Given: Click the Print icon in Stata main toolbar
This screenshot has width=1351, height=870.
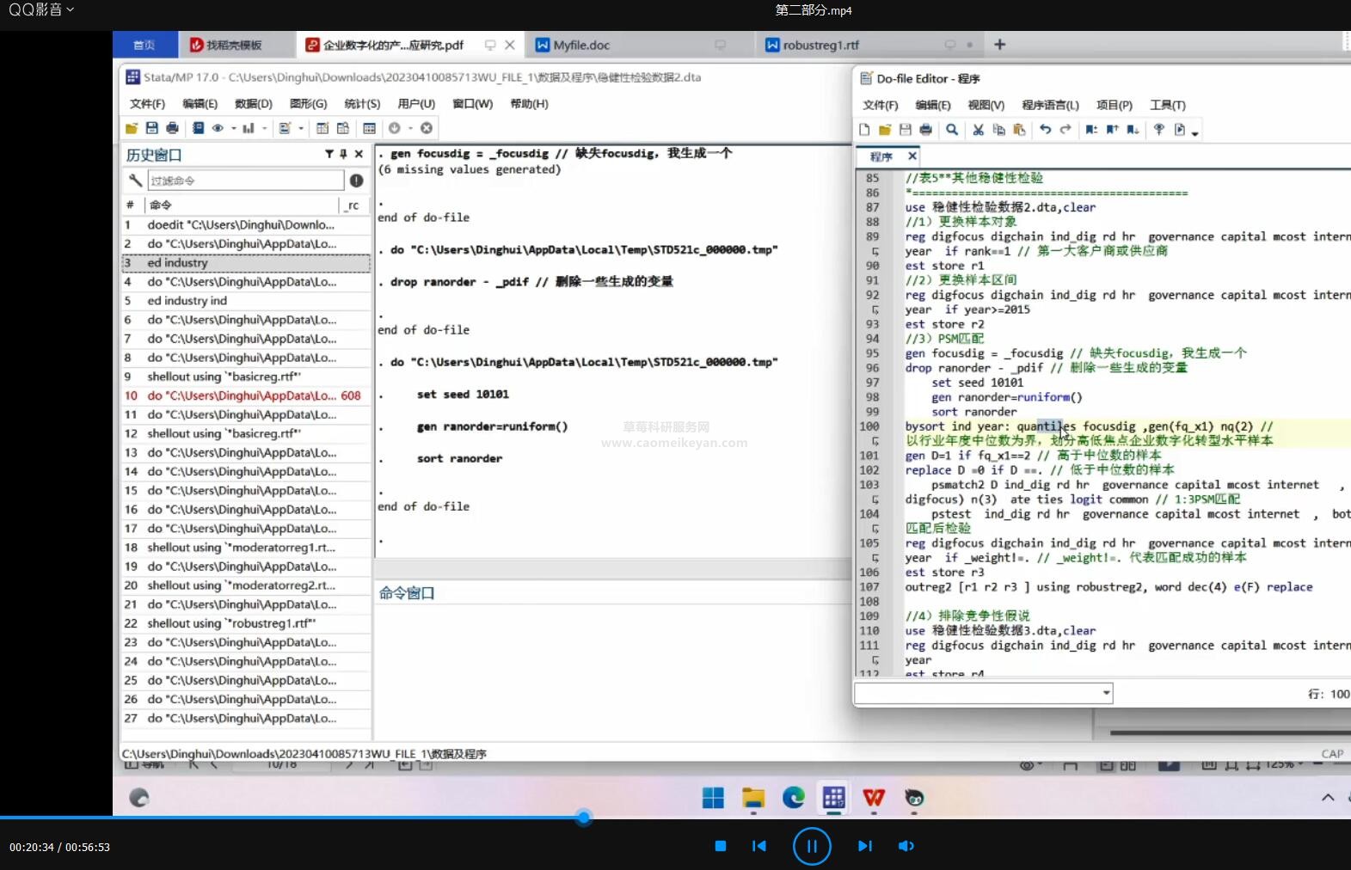Looking at the screenshot, I should click(x=172, y=128).
